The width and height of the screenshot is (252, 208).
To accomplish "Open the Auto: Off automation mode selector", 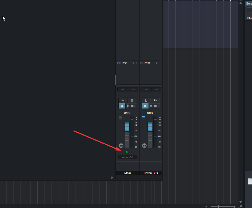I will point(127,157).
